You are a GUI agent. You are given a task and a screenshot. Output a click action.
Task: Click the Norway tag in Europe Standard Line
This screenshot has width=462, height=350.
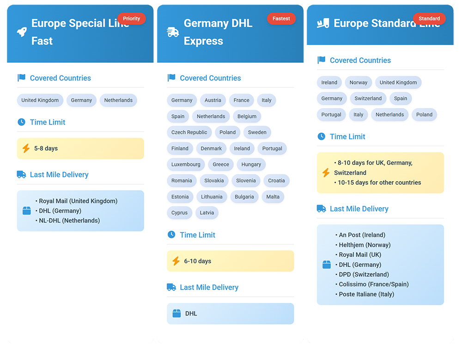pos(358,83)
